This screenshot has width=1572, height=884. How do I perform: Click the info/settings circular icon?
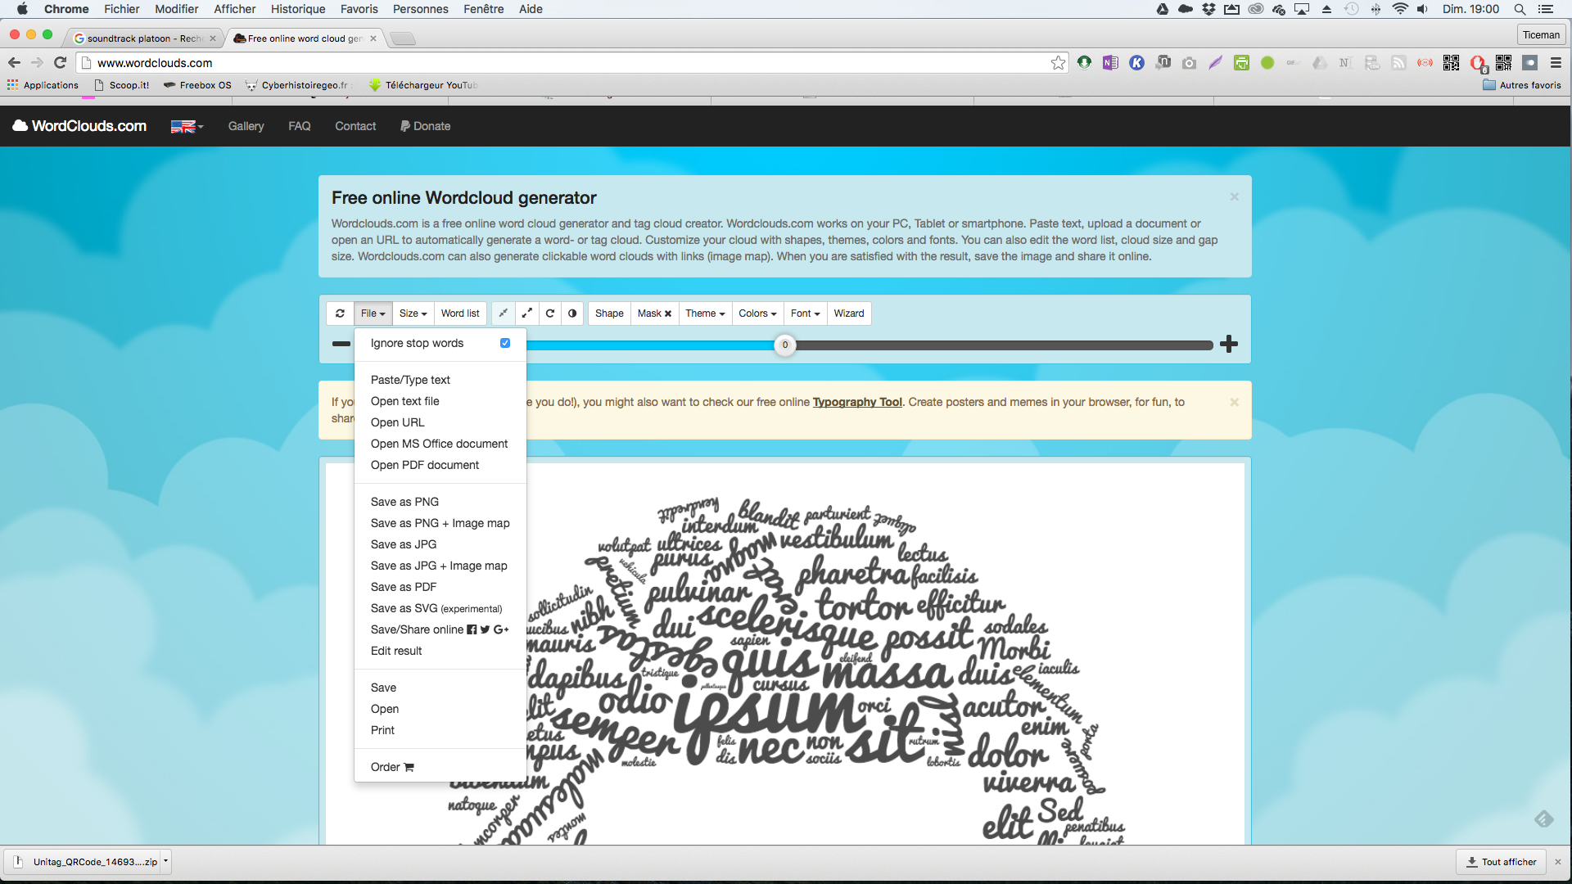click(572, 313)
